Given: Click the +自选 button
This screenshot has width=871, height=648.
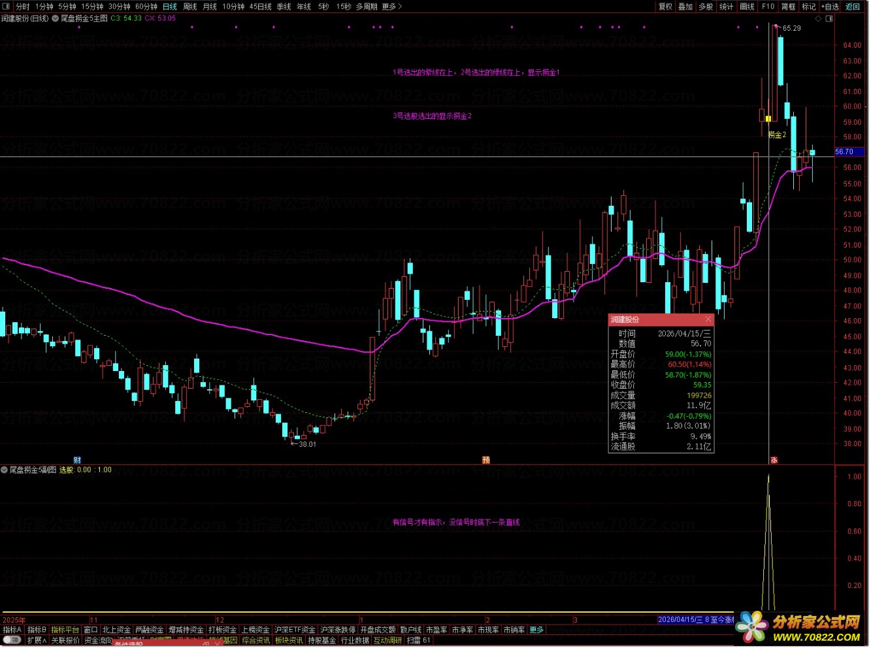Looking at the screenshot, I should click(830, 7).
